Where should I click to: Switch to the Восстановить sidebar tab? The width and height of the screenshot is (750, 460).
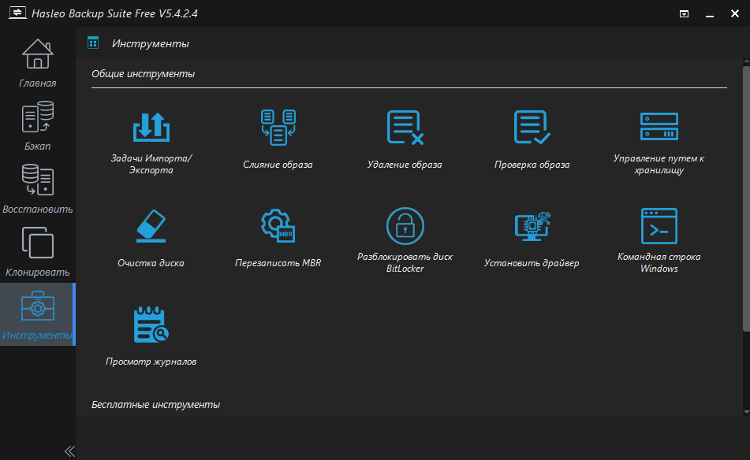coord(37,188)
